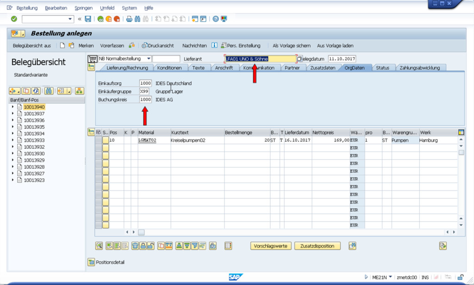Collapse the header data section icon
Image resolution: width=474 pixels, height=285 pixels.
click(x=91, y=67)
